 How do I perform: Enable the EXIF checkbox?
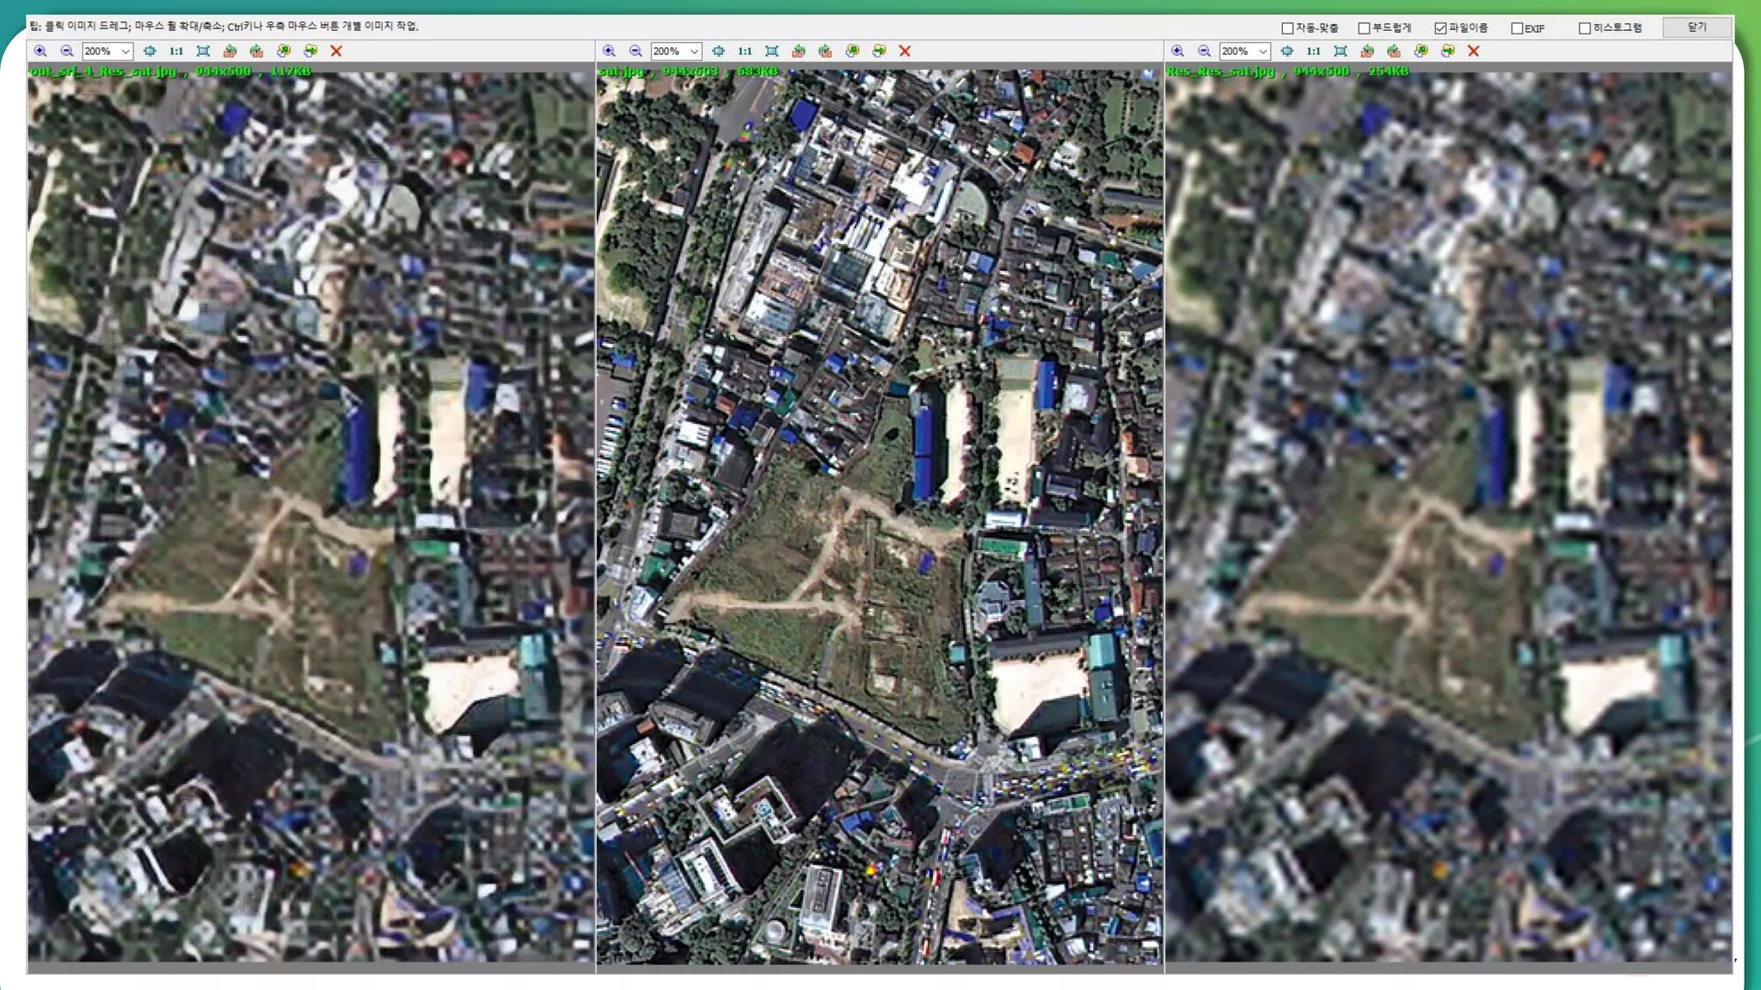pos(1517,28)
